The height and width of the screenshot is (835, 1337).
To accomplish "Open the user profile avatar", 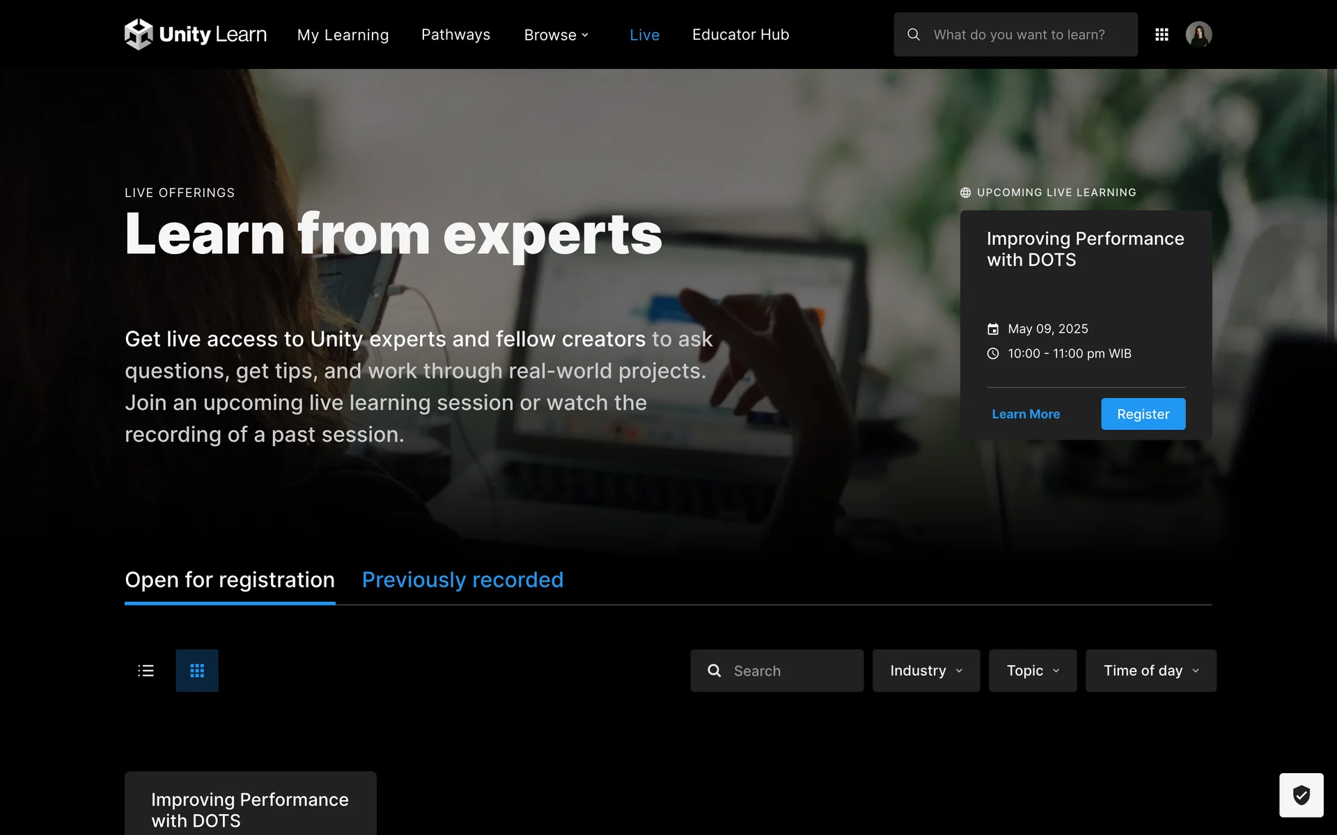I will tap(1198, 34).
